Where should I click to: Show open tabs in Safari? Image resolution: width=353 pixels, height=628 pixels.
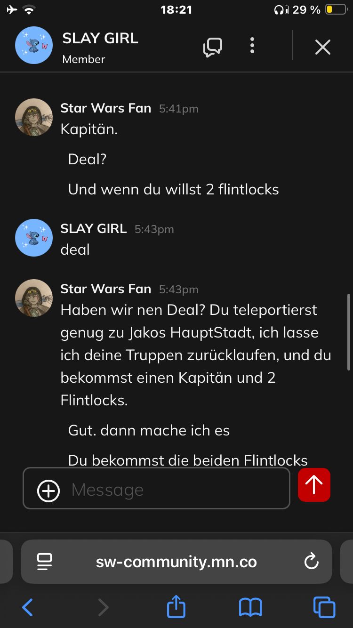(324, 607)
